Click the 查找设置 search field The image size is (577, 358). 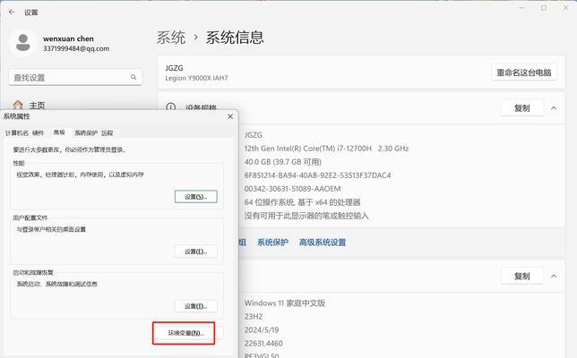pos(72,78)
